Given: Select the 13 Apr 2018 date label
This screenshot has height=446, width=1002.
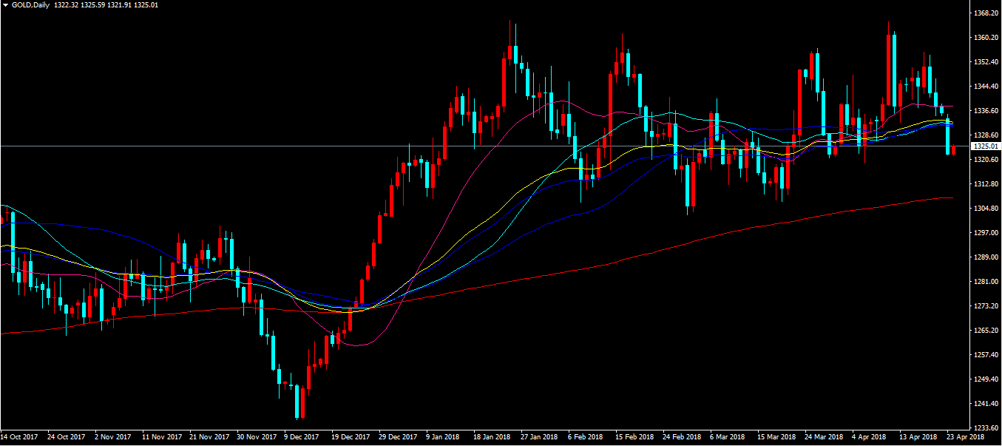Looking at the screenshot, I should point(920,437).
